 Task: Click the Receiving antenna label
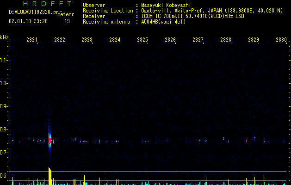coord(106,22)
